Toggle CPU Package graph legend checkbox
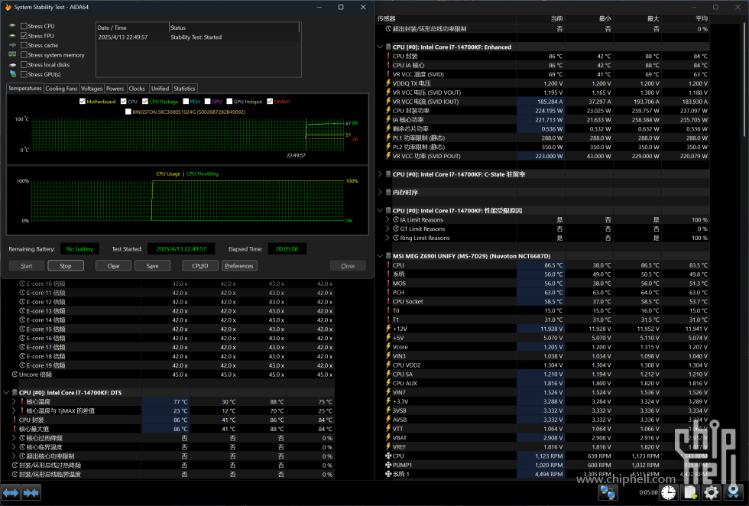 (x=144, y=102)
